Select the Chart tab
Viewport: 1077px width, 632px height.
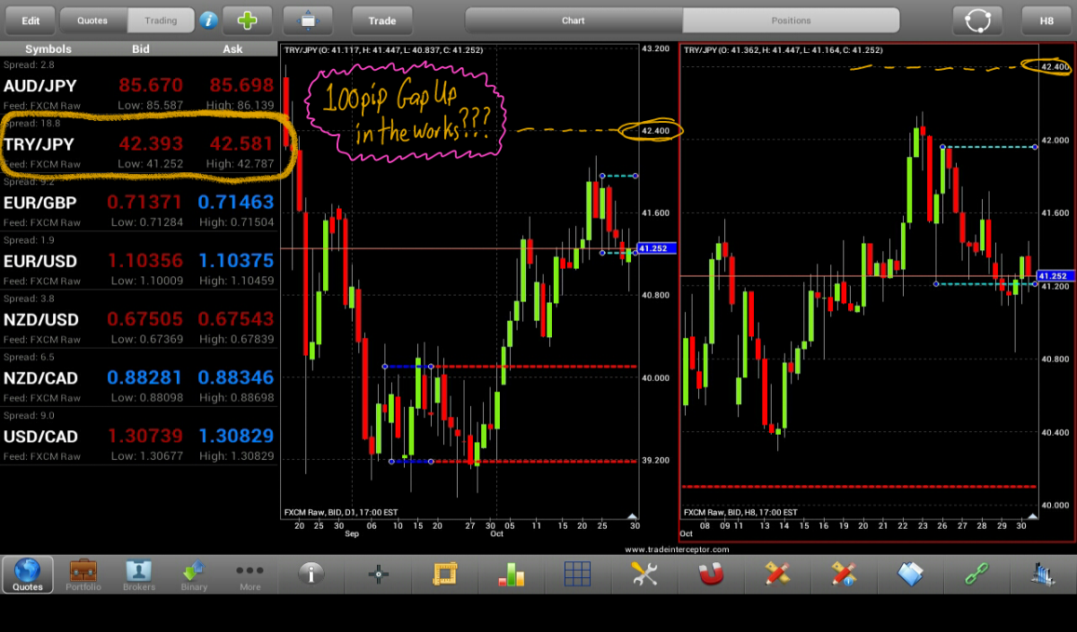[x=574, y=20]
